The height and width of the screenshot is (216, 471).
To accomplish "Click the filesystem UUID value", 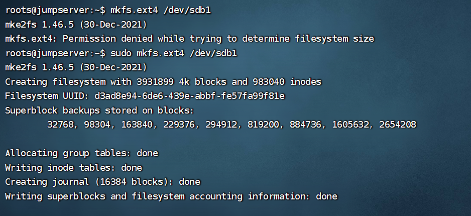I will point(190,95).
